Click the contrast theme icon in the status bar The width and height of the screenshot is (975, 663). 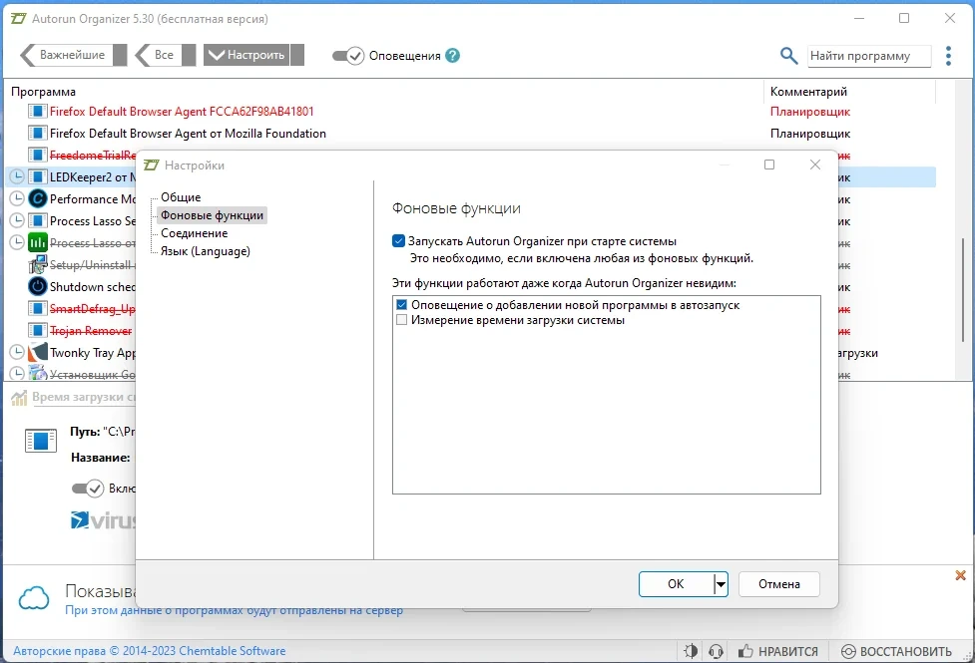691,651
